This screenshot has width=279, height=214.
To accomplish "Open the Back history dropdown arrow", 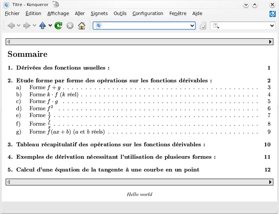I will point(18,26).
